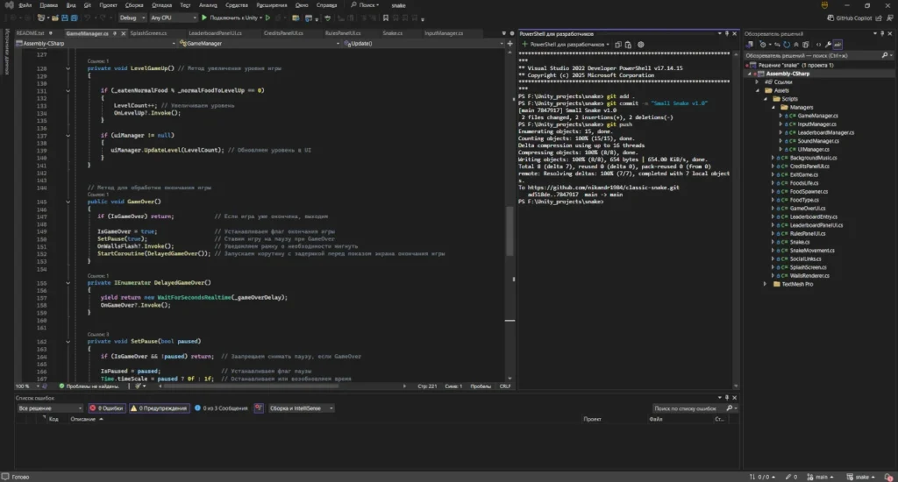This screenshot has width=898, height=482.
Task: Collapse the Managers folder in Solution Explorer
Action: 773,107
